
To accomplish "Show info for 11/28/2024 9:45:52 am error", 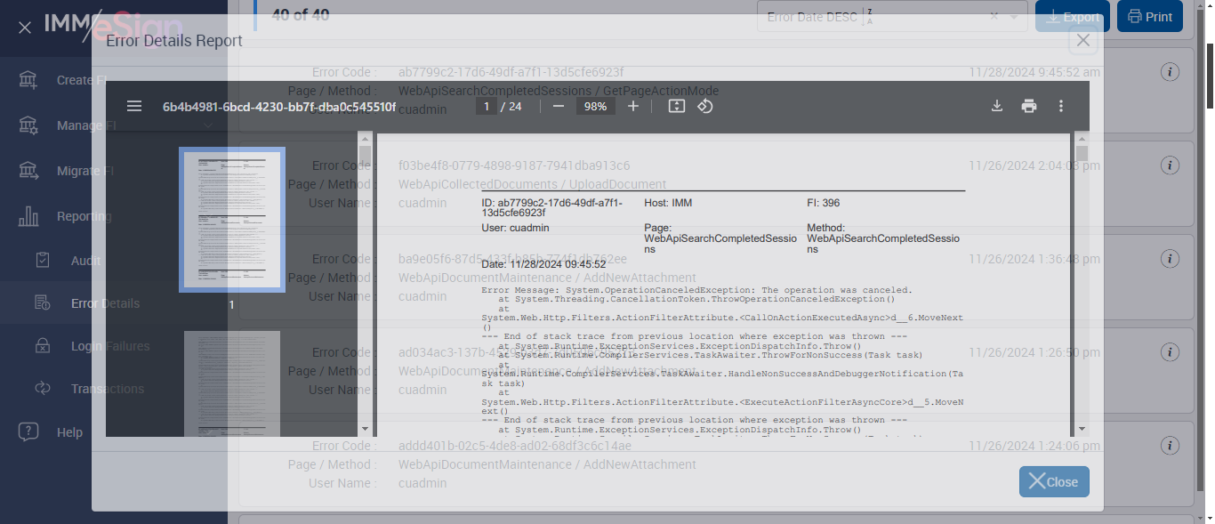I will tap(1171, 72).
